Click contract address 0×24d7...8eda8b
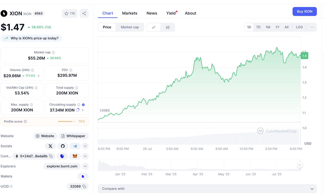 pos(34,156)
